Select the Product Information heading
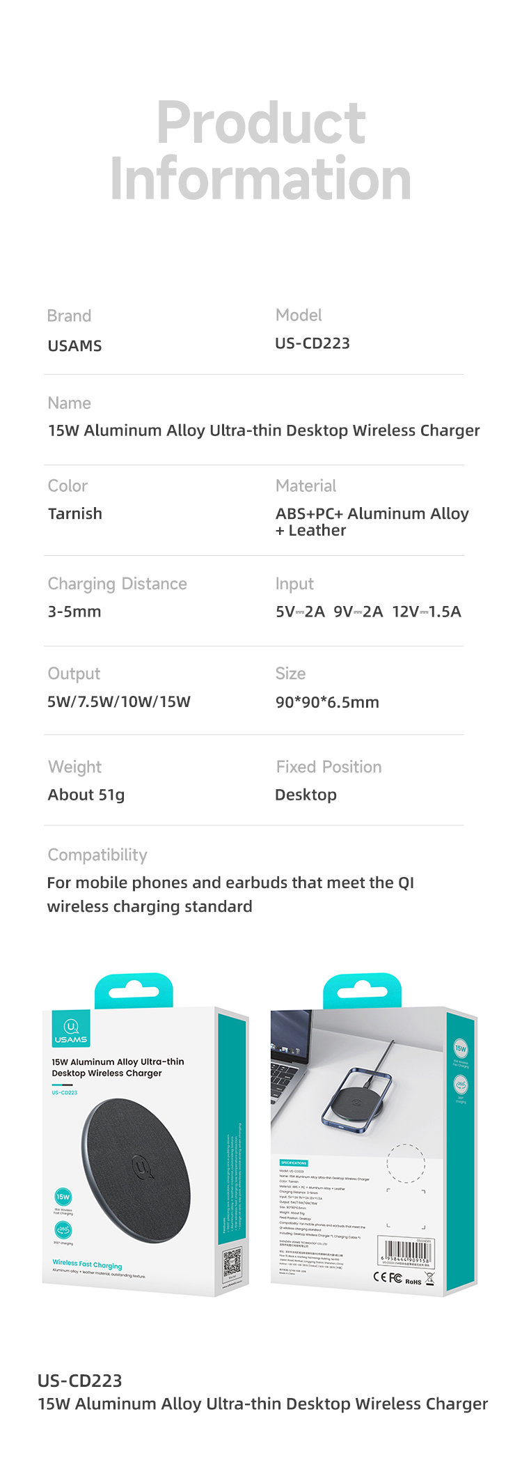This screenshot has height=1483, width=522. coord(261,150)
